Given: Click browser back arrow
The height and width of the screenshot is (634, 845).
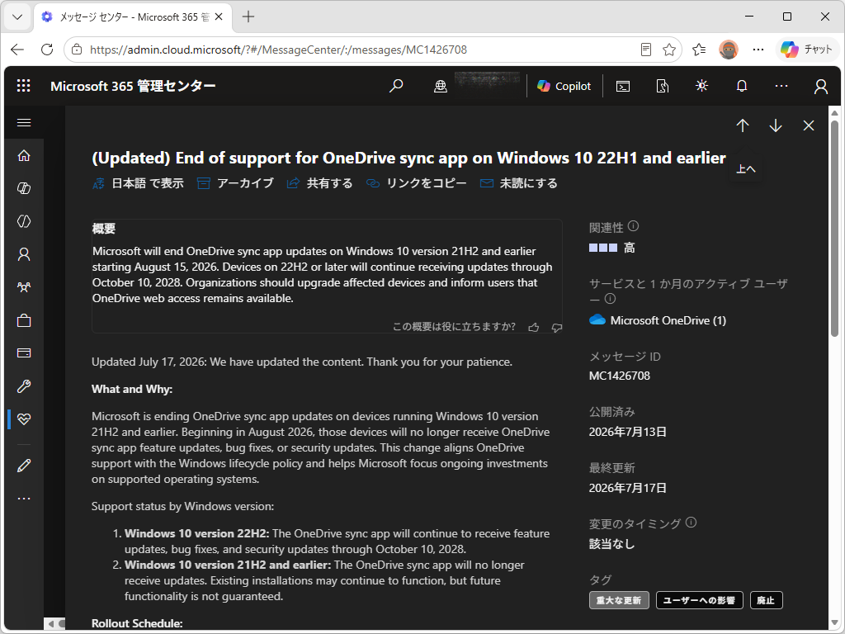Looking at the screenshot, I should (17, 50).
